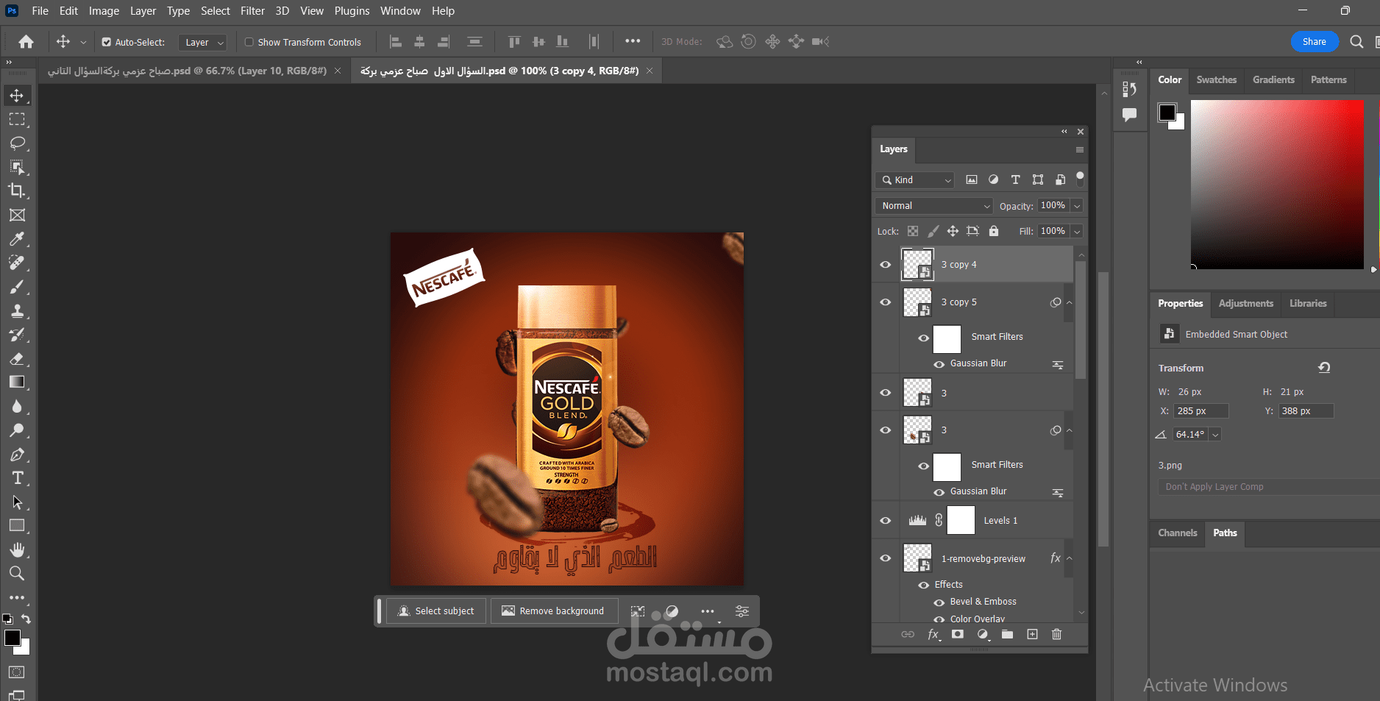Hide the 3 copy 5 layer
The height and width of the screenshot is (701, 1380).
pyautogui.click(x=886, y=302)
